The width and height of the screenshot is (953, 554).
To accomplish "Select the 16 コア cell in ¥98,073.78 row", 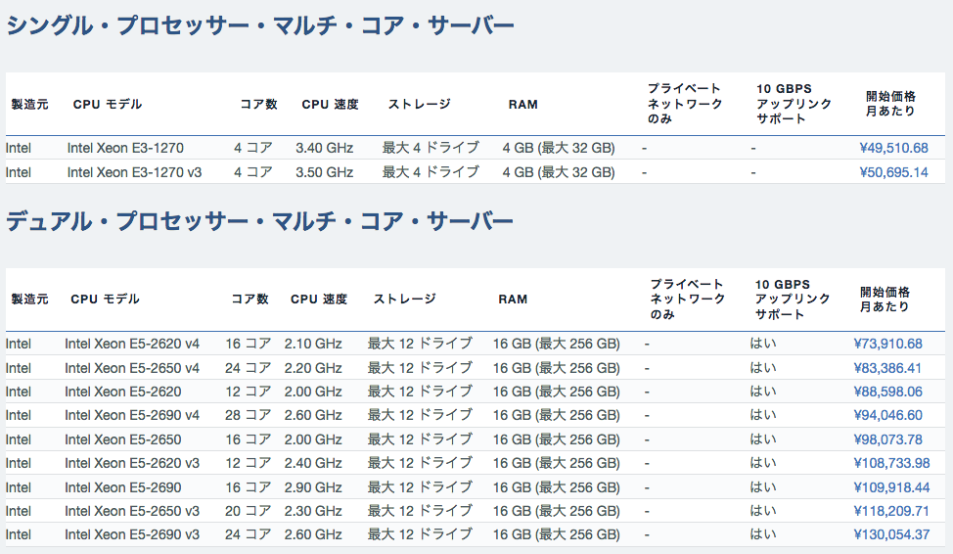I will pos(248,439).
